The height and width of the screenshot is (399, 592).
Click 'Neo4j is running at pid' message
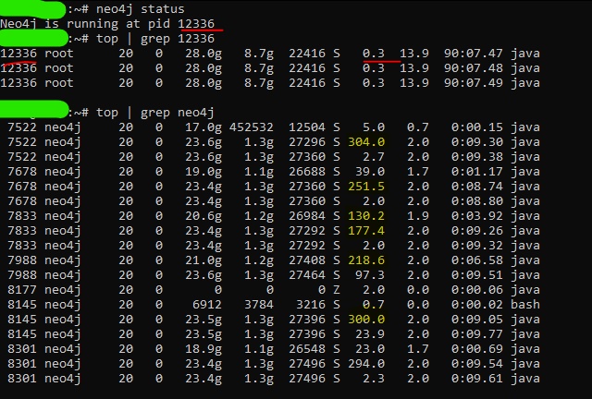click(85, 24)
